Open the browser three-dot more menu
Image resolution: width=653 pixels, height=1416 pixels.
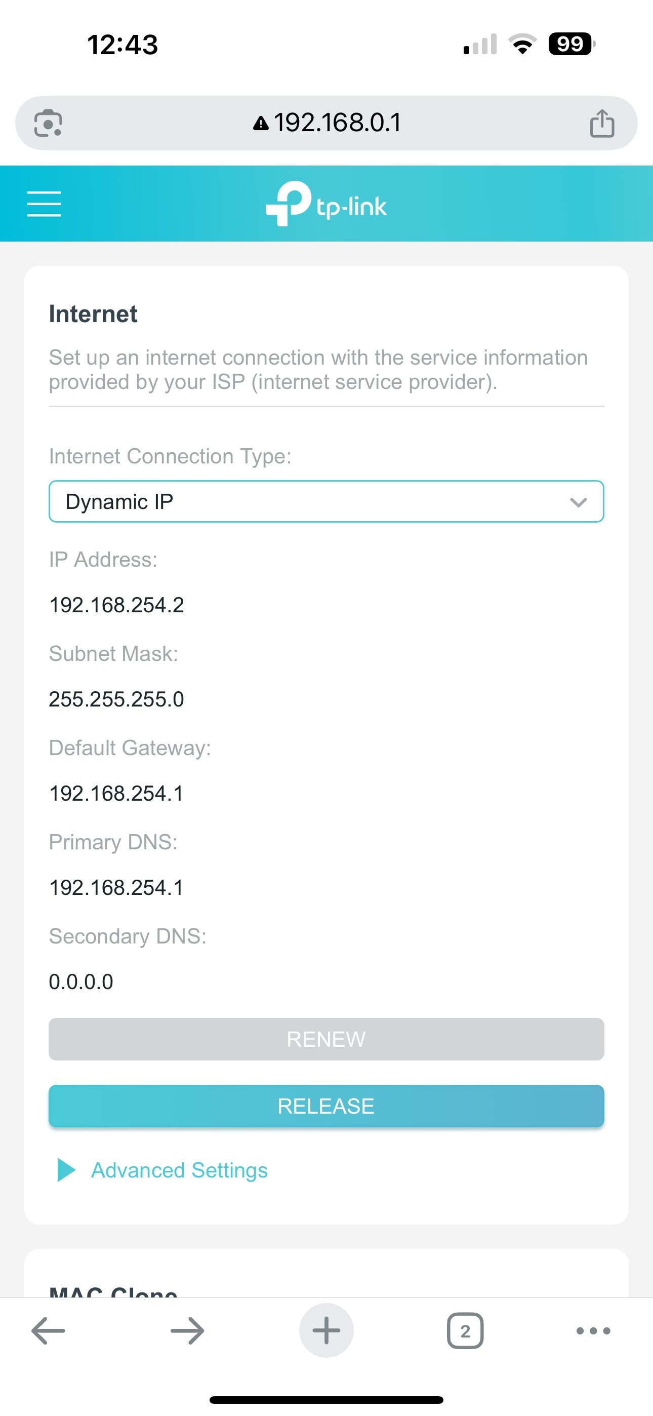593,1331
